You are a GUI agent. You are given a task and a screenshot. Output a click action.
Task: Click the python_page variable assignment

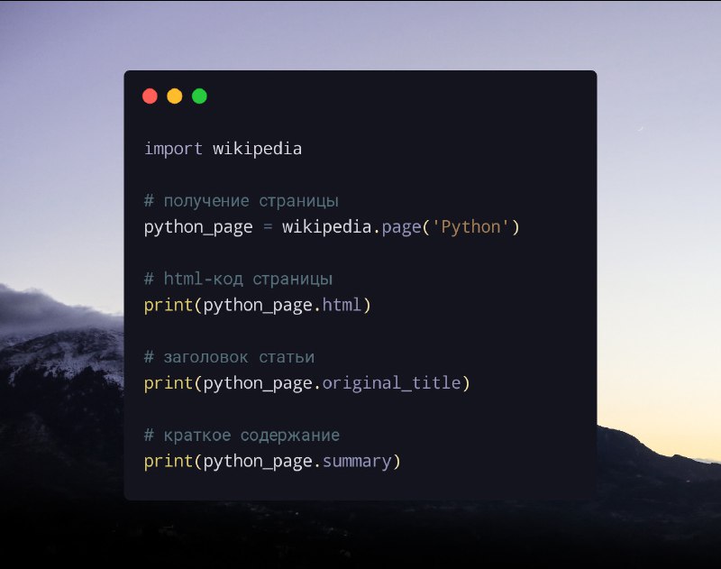tap(198, 227)
